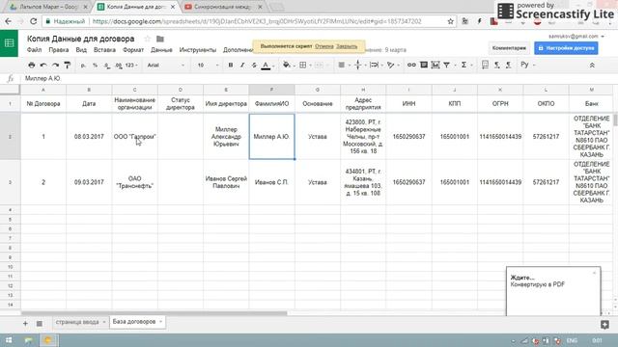Toggle Bold formatting
The height and width of the screenshot is (347, 618).
231,65
